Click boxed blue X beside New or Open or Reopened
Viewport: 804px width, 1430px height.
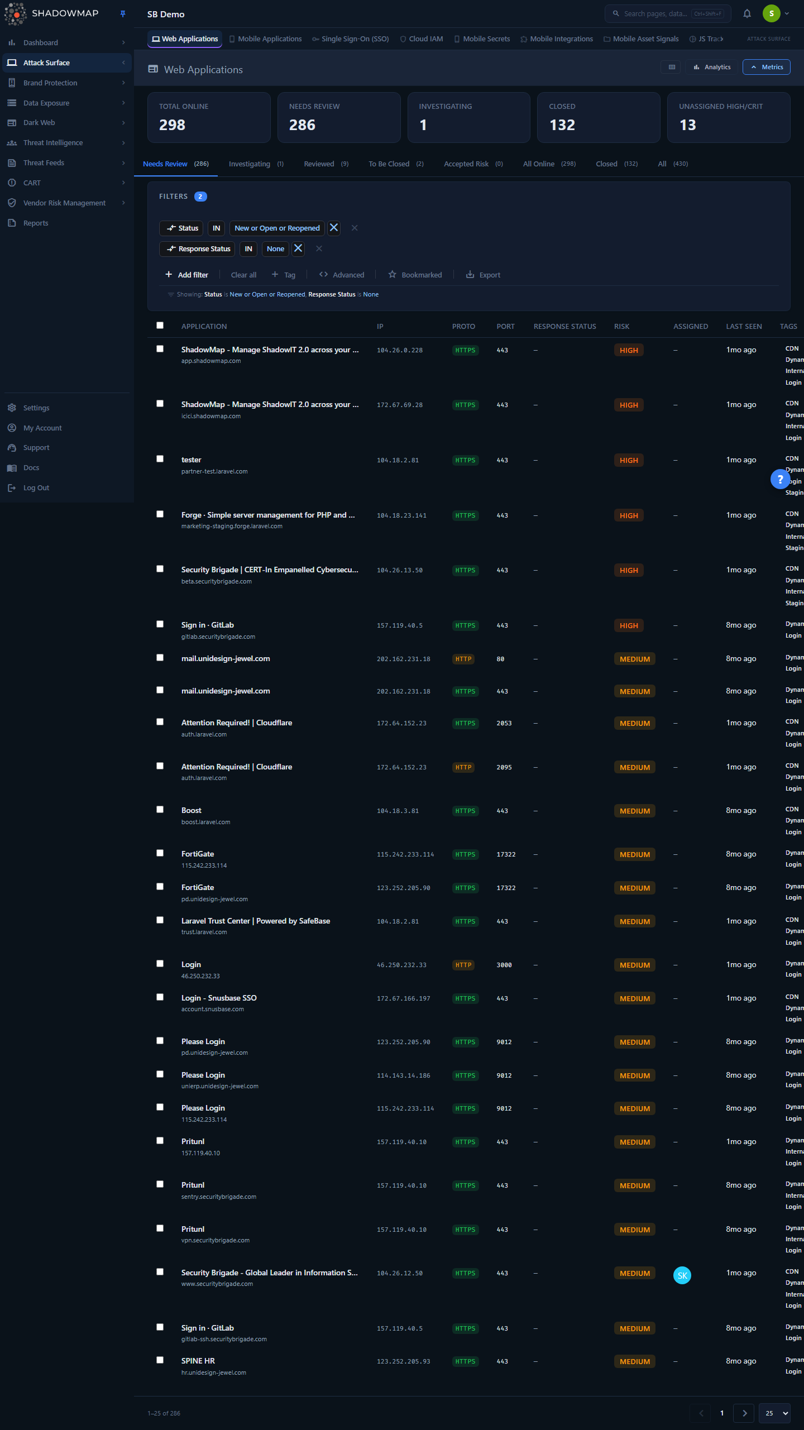(x=334, y=228)
